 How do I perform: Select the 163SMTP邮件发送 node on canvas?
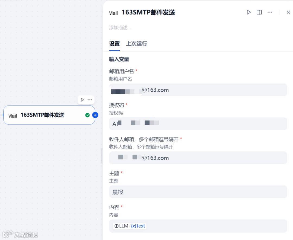coord(49,115)
